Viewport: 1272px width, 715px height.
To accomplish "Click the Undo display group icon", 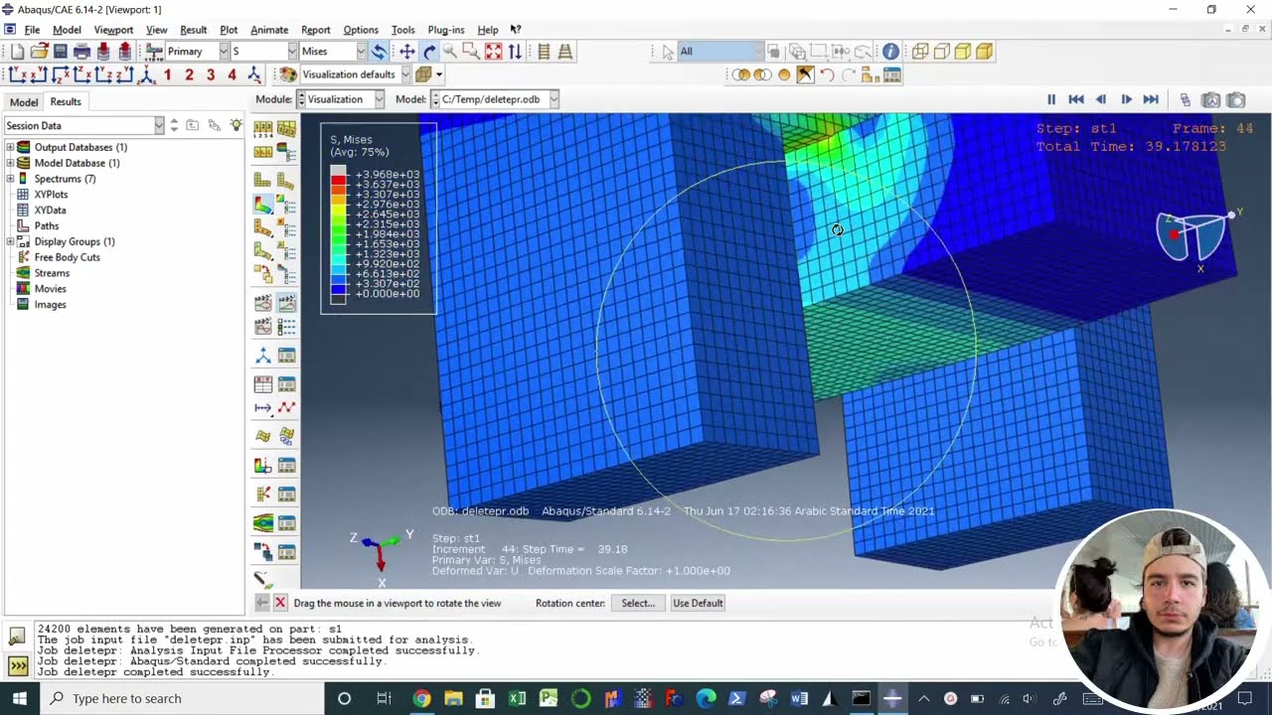I will click(827, 74).
